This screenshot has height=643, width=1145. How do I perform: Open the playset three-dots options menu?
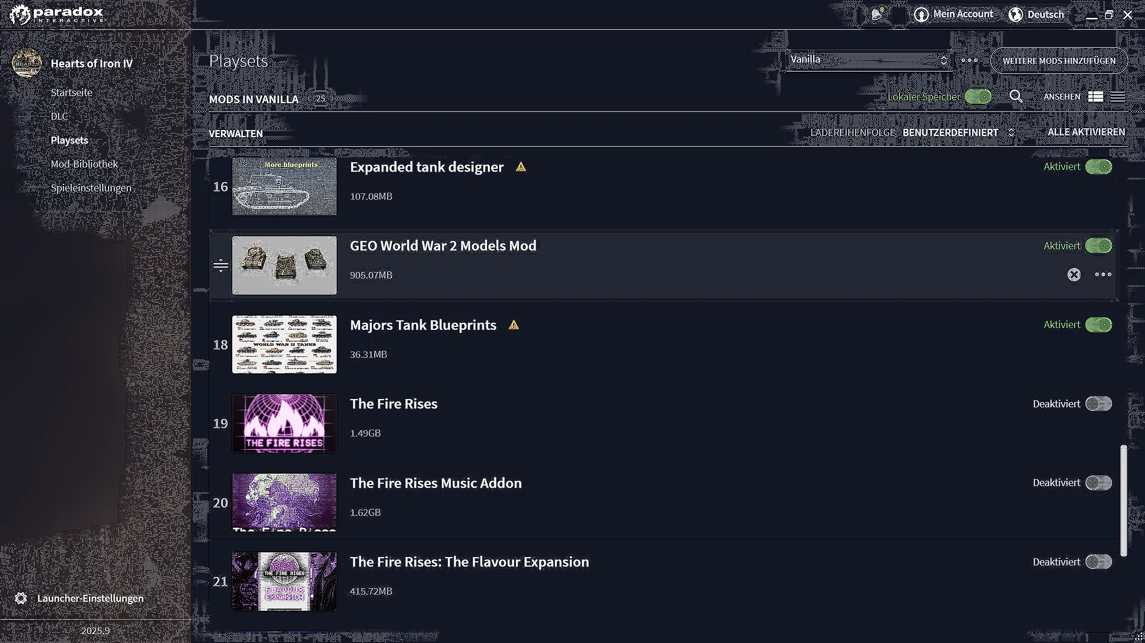(969, 60)
